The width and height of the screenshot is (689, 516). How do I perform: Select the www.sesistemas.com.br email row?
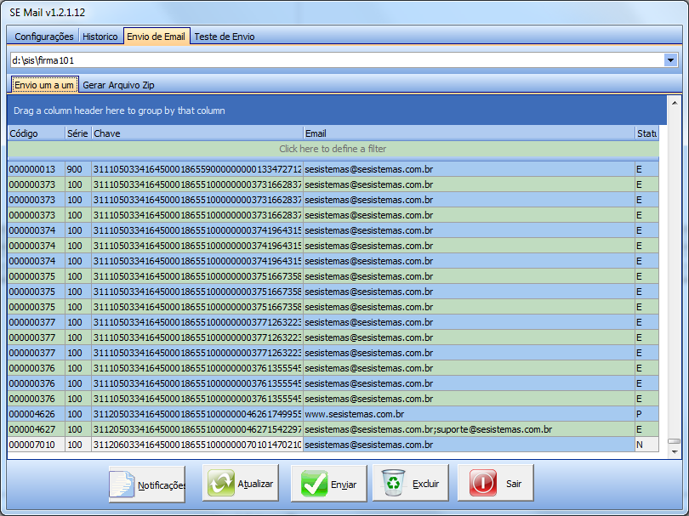coord(354,414)
